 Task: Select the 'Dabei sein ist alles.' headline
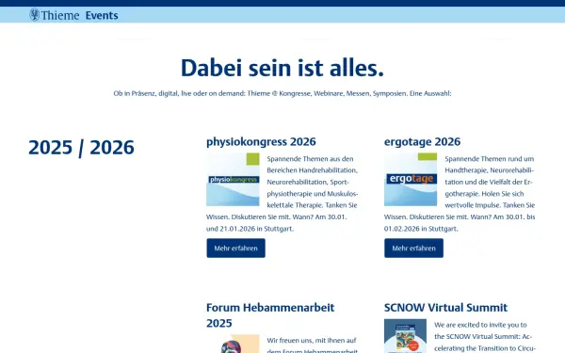[282, 68]
